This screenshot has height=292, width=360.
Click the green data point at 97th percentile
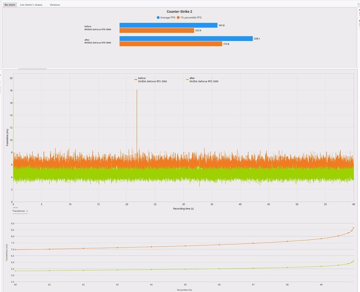click(x=253, y=268)
